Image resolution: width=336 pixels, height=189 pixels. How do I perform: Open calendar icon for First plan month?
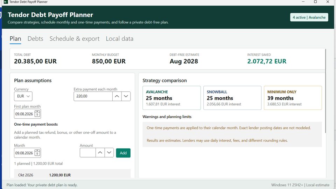coord(37,113)
